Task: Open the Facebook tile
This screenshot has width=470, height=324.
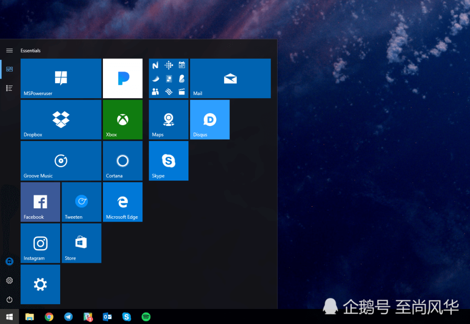Action: pos(40,202)
